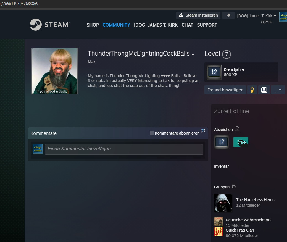Viewport: 287px width, 242px height.
Task: Click the Freund hinzufügen button
Action: point(225,90)
